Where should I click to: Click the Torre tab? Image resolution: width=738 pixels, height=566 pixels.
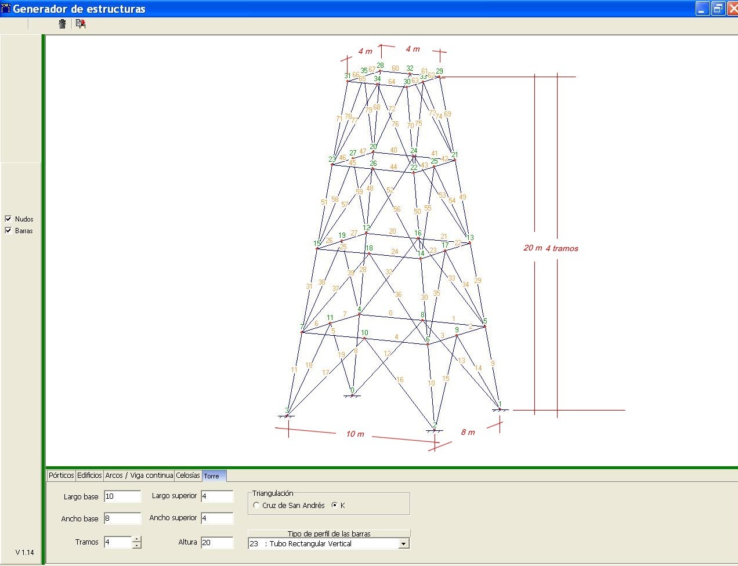[x=212, y=476]
